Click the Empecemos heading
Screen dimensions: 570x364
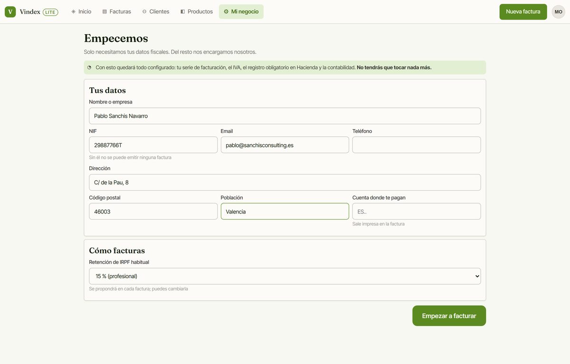click(x=116, y=38)
